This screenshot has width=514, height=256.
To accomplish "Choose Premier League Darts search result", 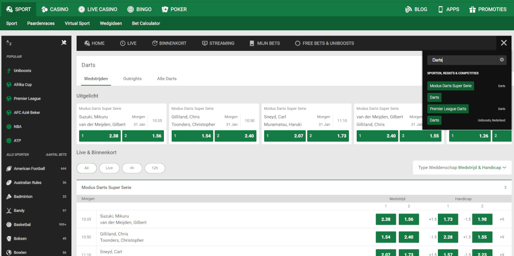I will tap(448, 109).
